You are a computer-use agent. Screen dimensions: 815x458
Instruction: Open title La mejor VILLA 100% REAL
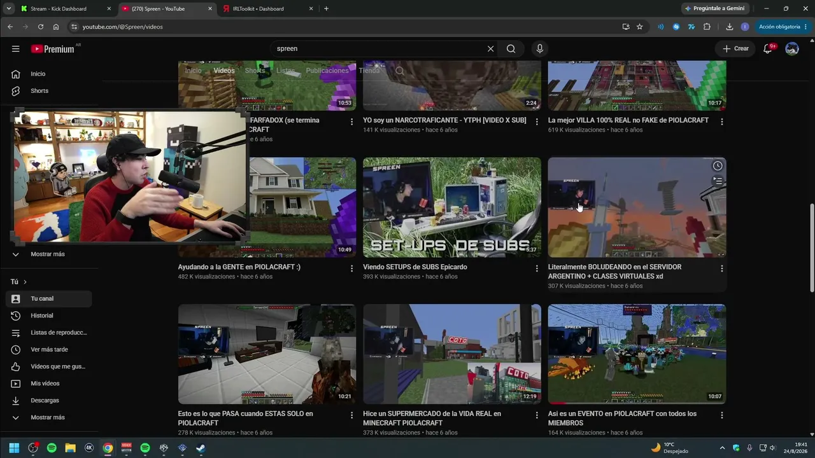coord(628,120)
